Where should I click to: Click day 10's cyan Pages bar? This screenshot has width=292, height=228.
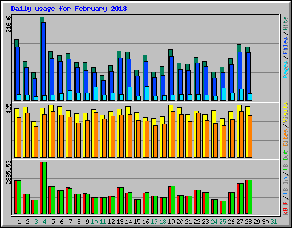tap(96, 94)
